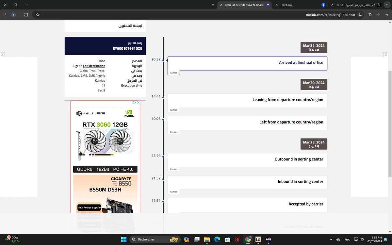This screenshot has height=245, width=392.
Task: Open the AdChoices info triangle icon
Action: pyautogui.click(x=134, y=103)
